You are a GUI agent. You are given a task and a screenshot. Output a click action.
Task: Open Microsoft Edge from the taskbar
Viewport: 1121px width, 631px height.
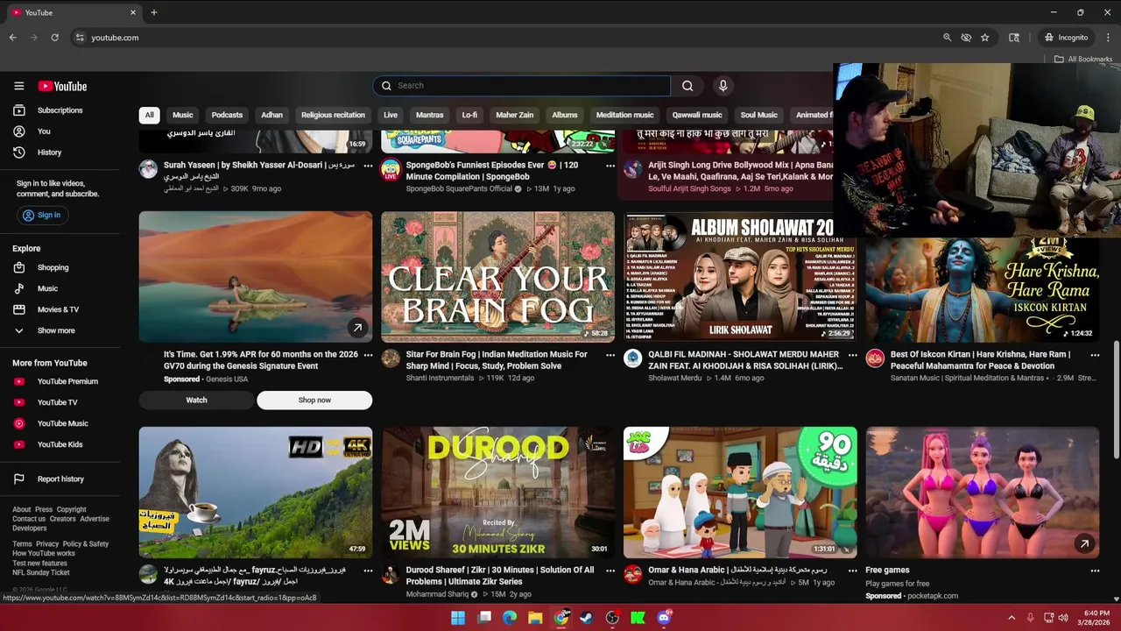coord(510,618)
